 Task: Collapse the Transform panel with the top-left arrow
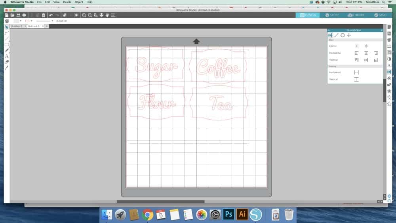pyautogui.click(x=329, y=30)
